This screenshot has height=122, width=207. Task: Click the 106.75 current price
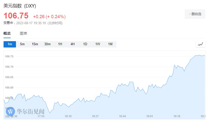(16, 16)
